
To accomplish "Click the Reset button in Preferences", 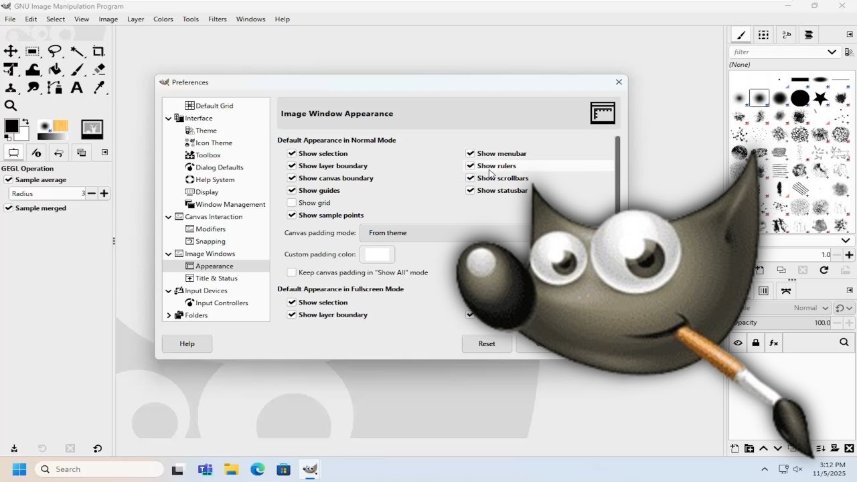I will pos(487,344).
